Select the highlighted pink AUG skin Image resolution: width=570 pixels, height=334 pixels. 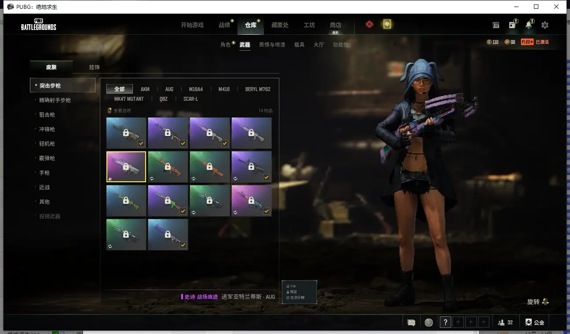[x=126, y=167]
